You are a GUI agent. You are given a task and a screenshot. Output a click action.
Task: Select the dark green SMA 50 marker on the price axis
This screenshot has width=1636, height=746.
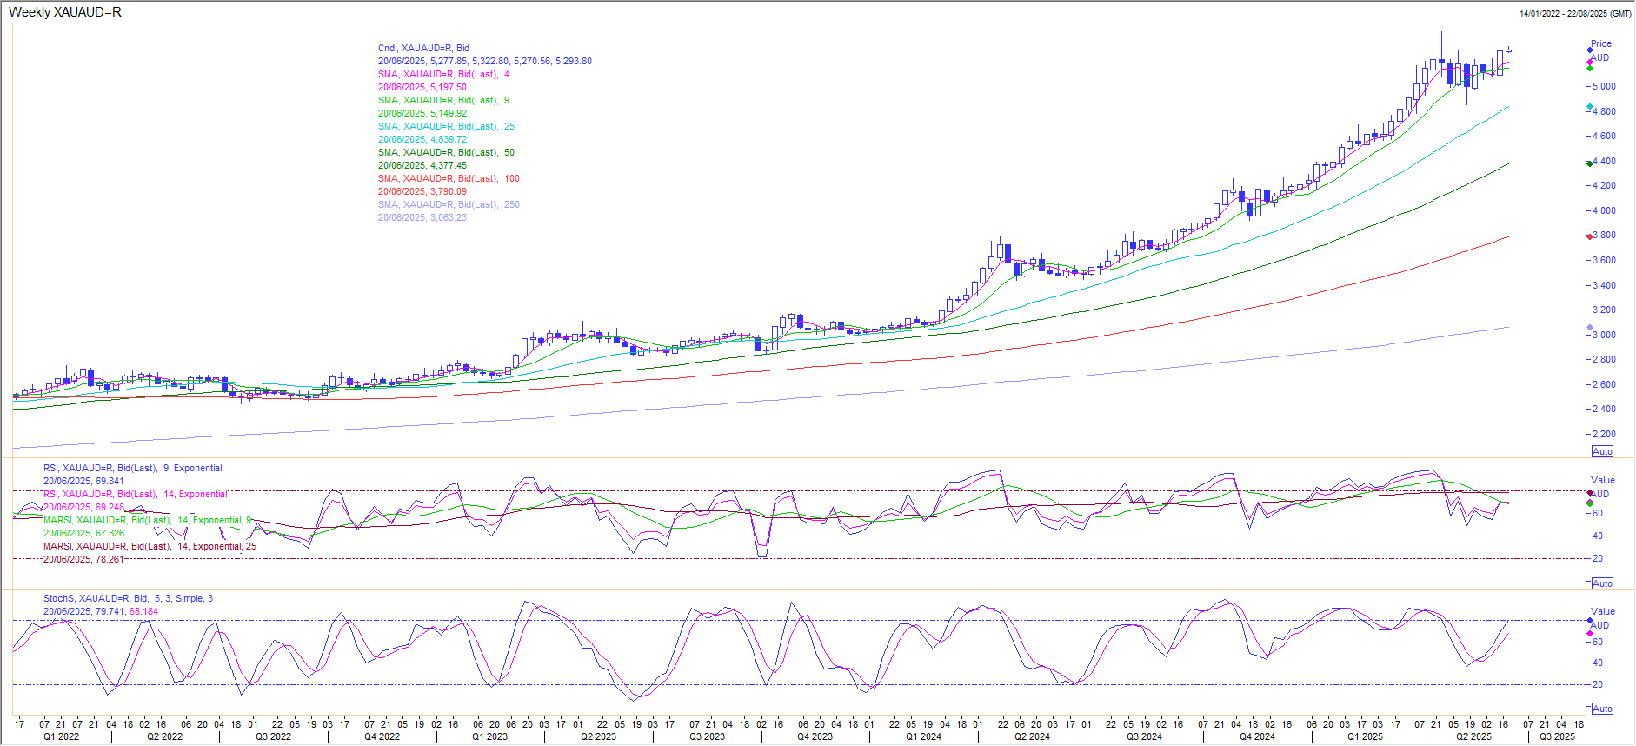point(1590,163)
